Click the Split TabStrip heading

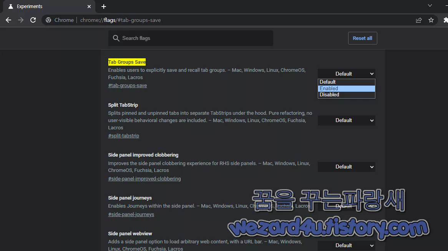123,105
